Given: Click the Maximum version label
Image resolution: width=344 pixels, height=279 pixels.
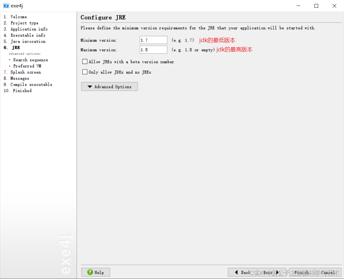Looking at the screenshot, I should [x=99, y=50].
